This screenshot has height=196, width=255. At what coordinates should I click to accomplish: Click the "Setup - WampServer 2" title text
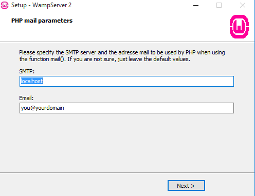point(41,5)
